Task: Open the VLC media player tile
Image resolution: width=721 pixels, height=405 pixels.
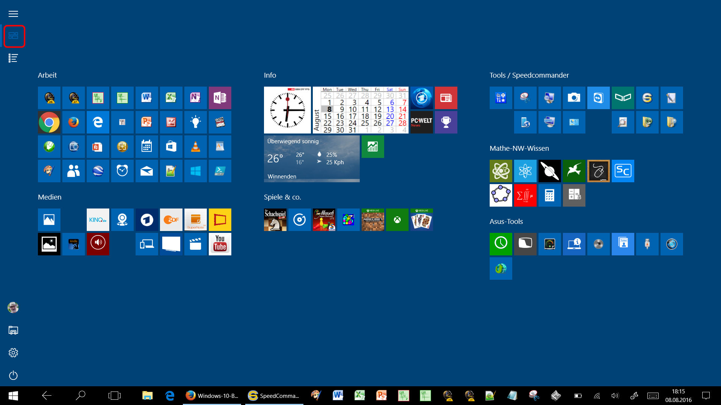Action: click(195, 147)
